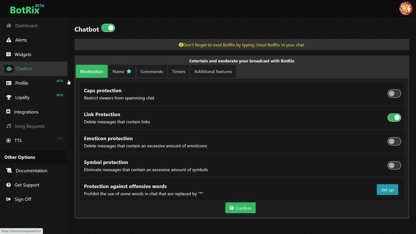
Task: Click the user avatar in top-right corner
Action: click(x=406, y=8)
